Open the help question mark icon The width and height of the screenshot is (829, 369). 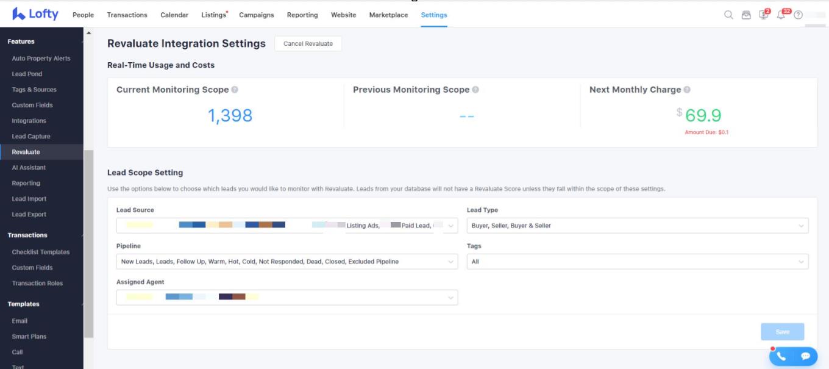798,15
